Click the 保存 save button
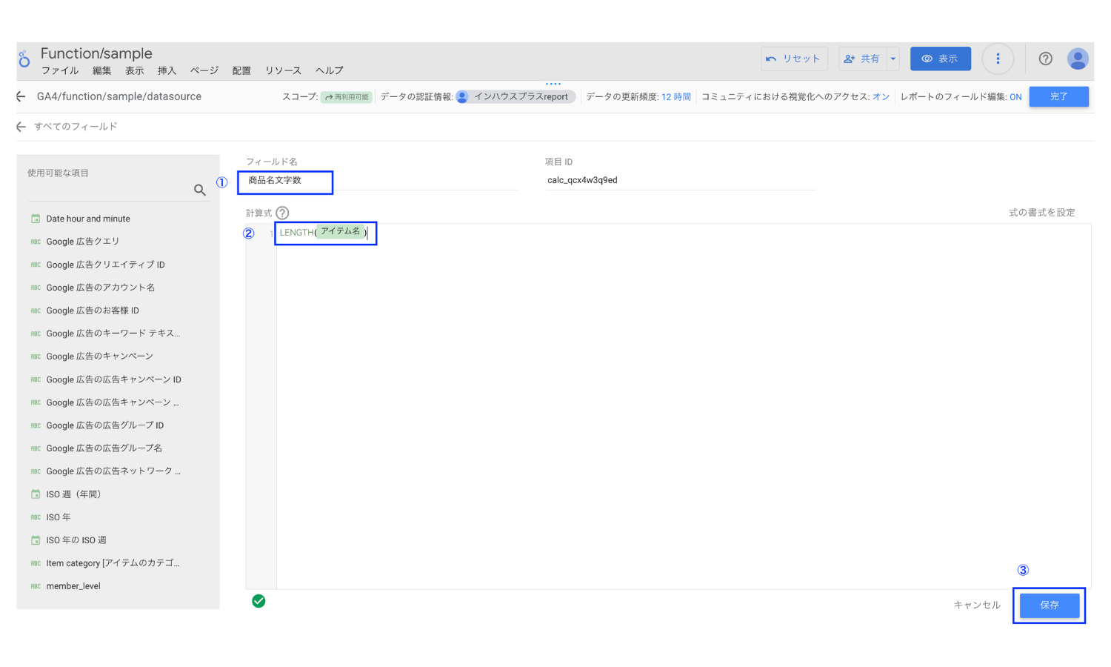The image size is (1111, 667). coord(1049,605)
